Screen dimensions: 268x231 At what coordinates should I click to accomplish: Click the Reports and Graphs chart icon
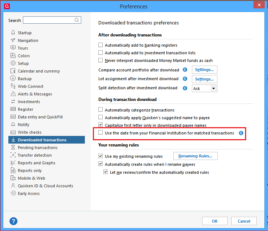tap(13, 163)
